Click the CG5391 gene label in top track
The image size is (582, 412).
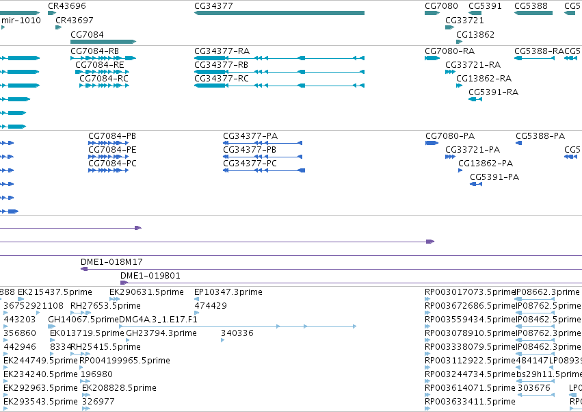(485, 6)
